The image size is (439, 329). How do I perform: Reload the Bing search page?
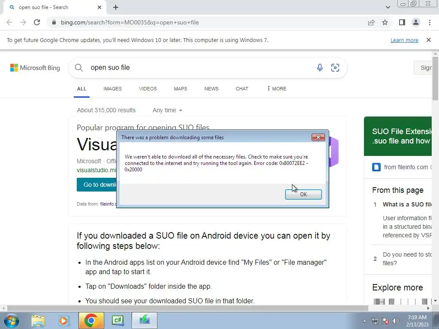pyautogui.click(x=37, y=22)
